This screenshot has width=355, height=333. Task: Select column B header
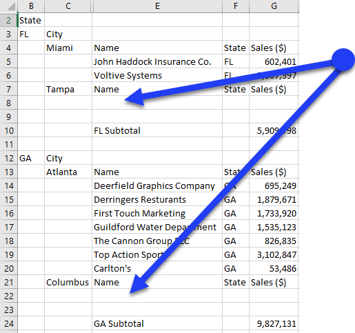click(31, 6)
